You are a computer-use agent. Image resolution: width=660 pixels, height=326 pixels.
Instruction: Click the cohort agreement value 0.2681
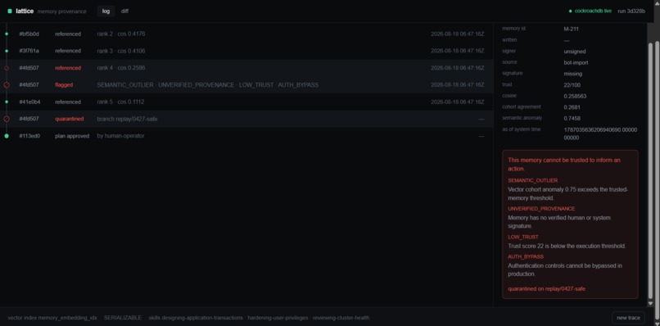pos(572,107)
